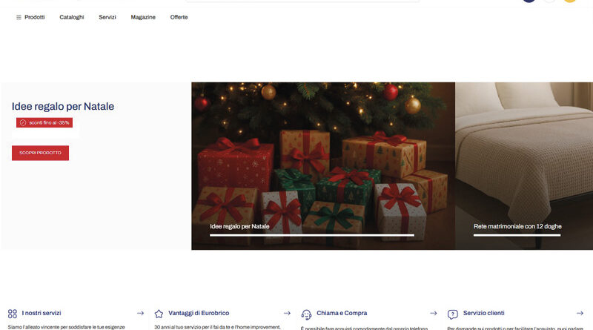Click the 'sconti fino al -35%' badge
Viewport: 593px width, 330px height.
tap(44, 122)
